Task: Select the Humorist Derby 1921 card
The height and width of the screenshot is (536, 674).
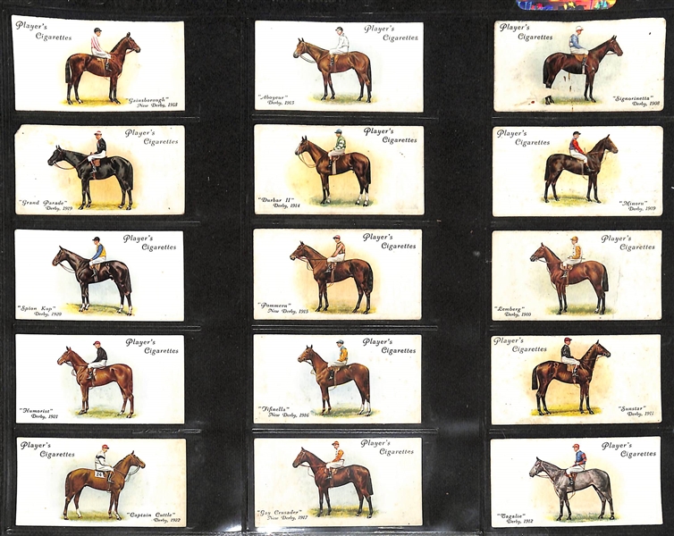Action: click(100, 380)
